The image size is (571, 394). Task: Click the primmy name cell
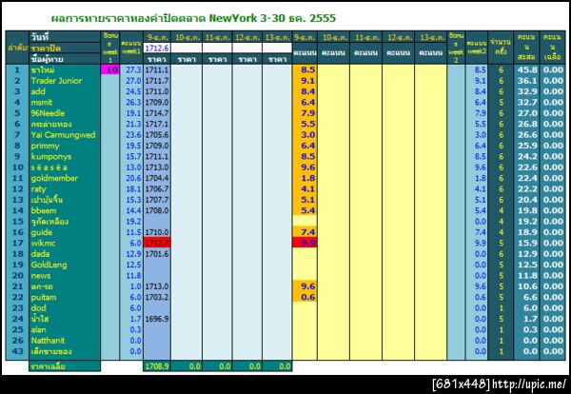click(x=65, y=146)
